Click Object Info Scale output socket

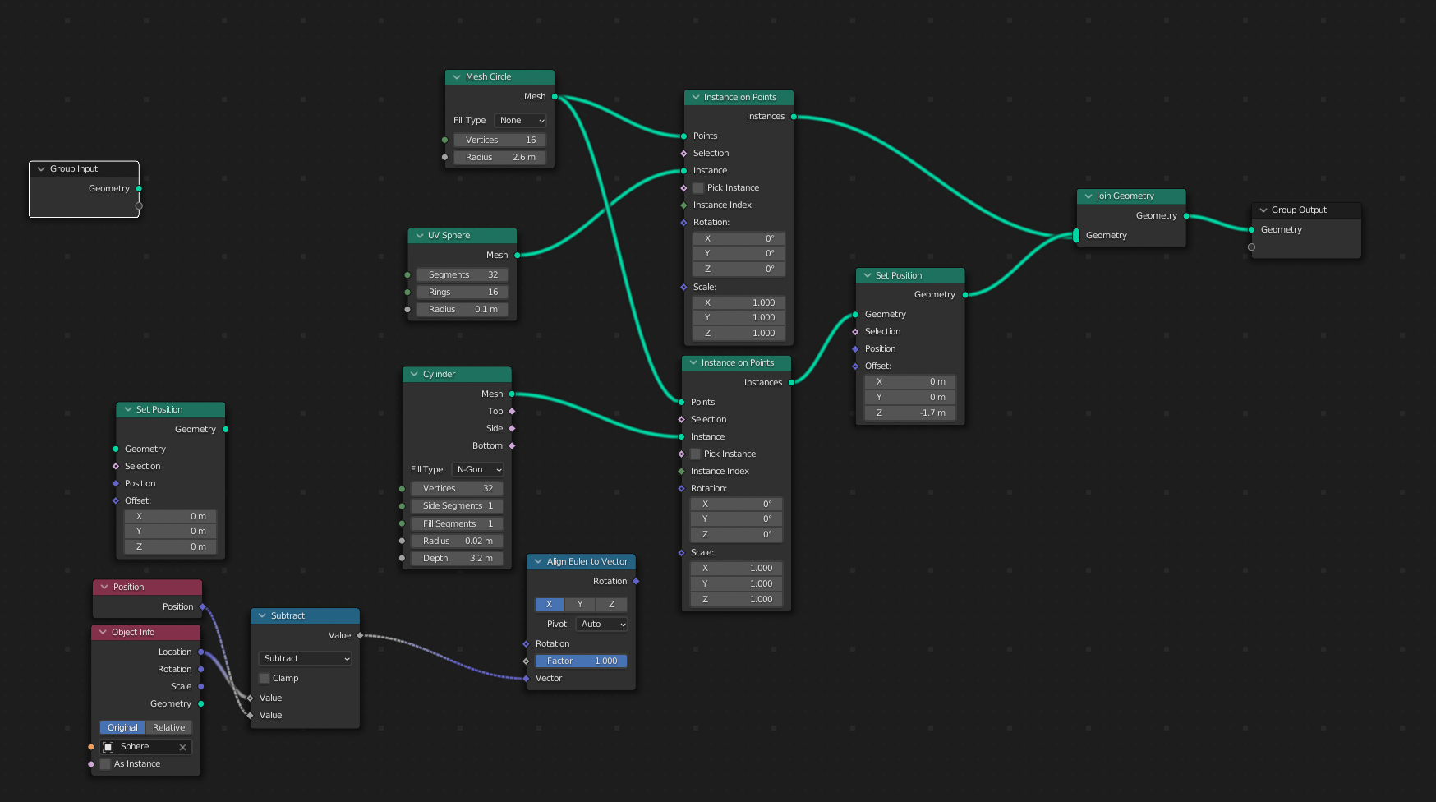pyautogui.click(x=200, y=687)
